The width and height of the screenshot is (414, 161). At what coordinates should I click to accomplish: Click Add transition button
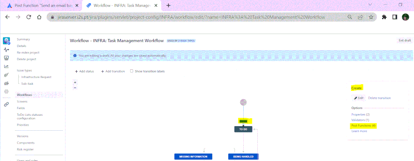(x=113, y=71)
